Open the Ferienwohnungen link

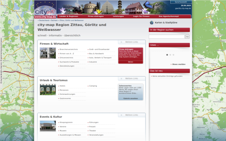[67, 94]
